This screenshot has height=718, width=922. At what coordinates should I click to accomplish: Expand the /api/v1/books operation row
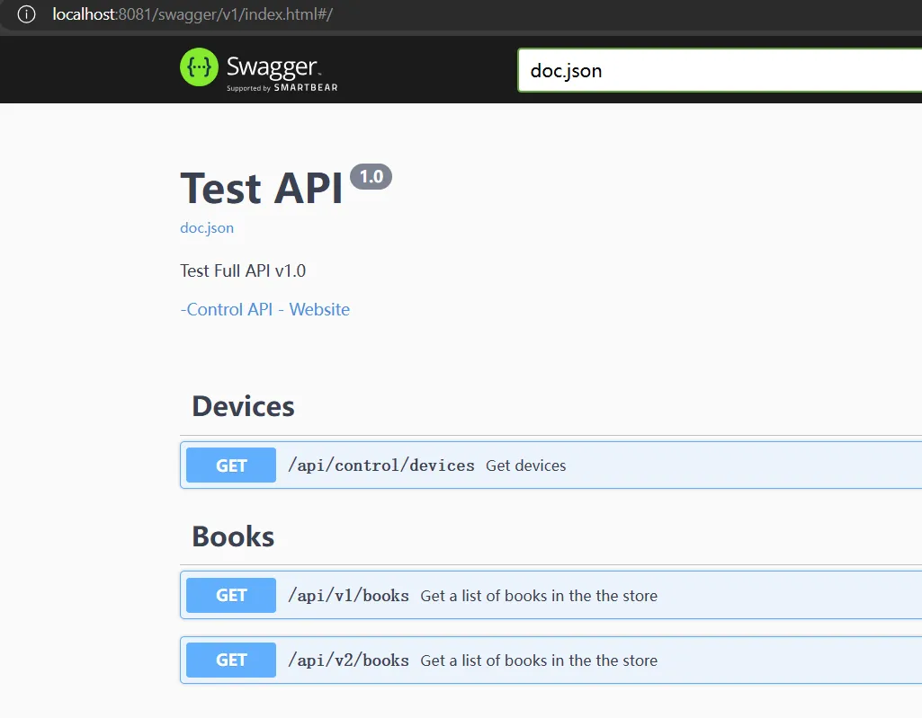(x=551, y=595)
